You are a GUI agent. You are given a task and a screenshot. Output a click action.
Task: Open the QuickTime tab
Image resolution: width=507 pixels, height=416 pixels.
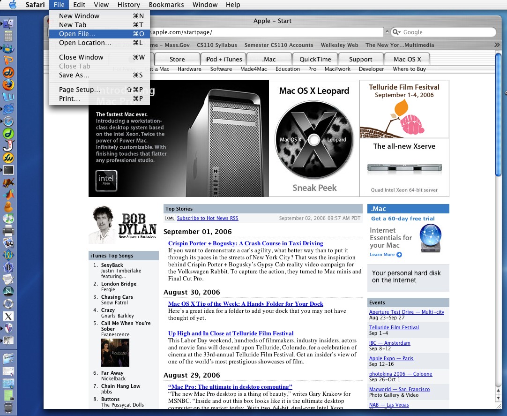pos(315,59)
